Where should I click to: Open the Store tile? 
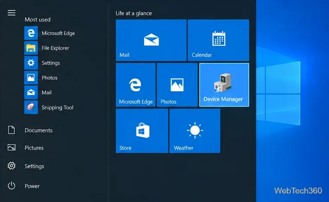pos(142,131)
